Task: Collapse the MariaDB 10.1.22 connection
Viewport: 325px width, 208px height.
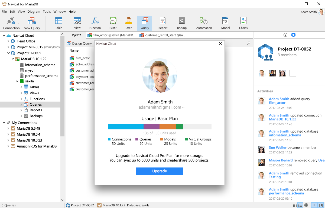Action: pyautogui.click(x=13, y=59)
